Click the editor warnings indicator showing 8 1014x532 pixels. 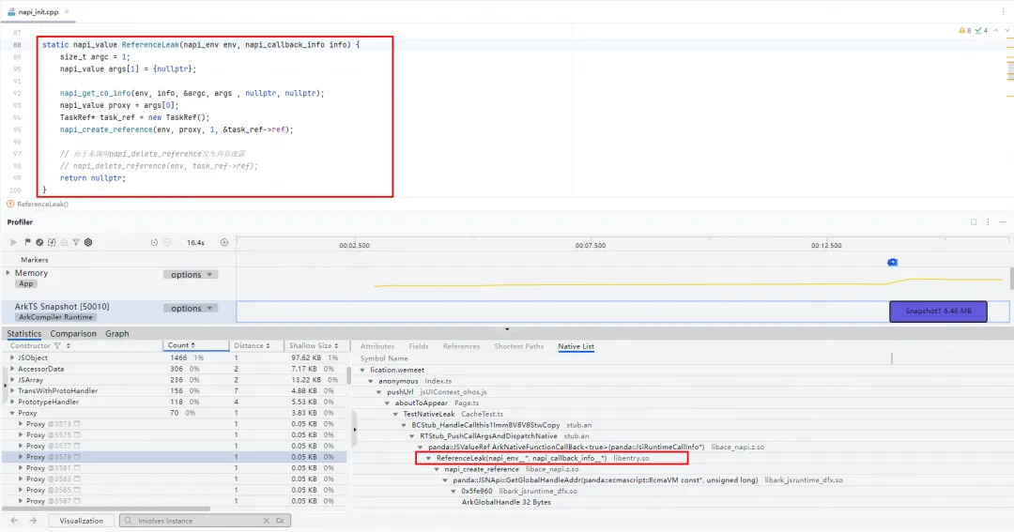click(x=965, y=30)
